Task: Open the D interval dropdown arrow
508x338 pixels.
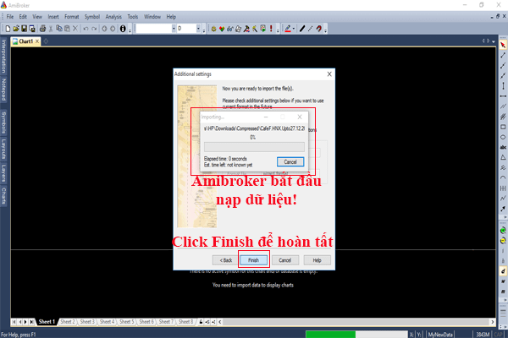Action: click(198, 29)
